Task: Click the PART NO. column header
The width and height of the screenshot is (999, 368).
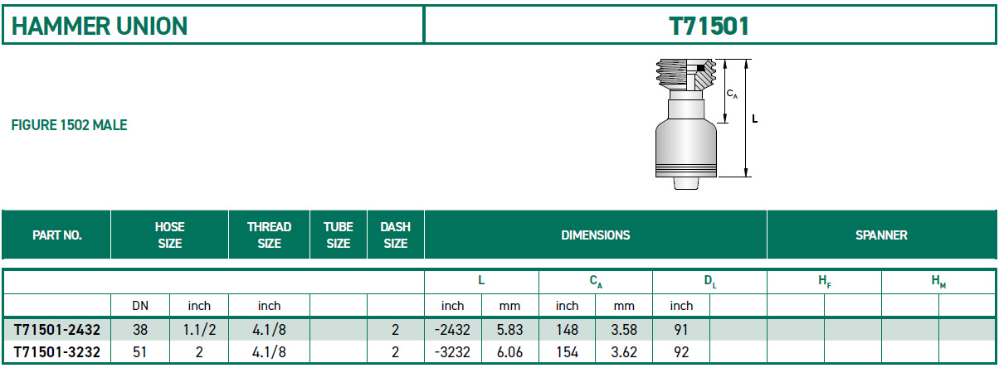Action: [56, 235]
